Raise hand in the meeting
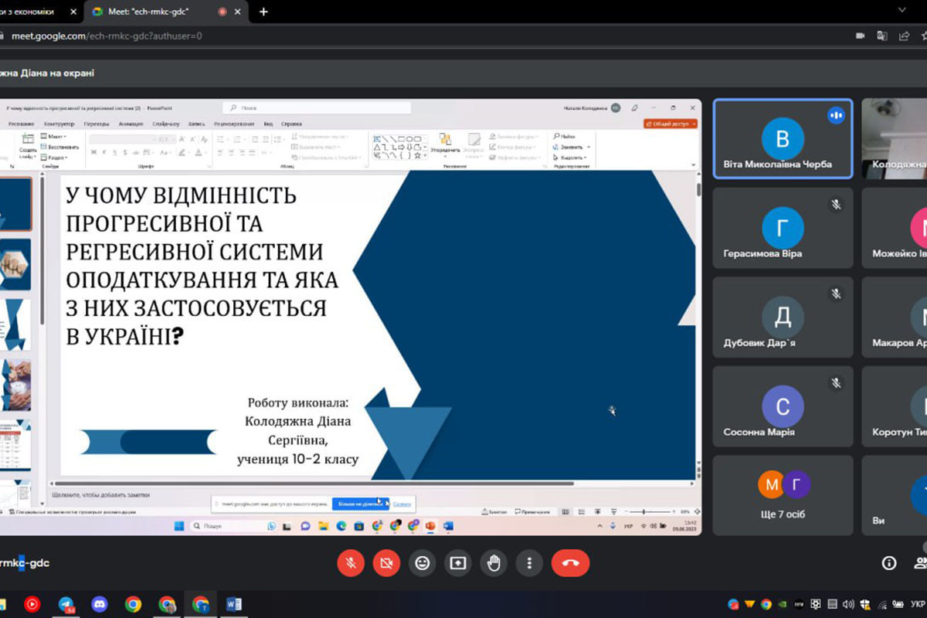Screen dimensions: 927x618 pos(494,563)
